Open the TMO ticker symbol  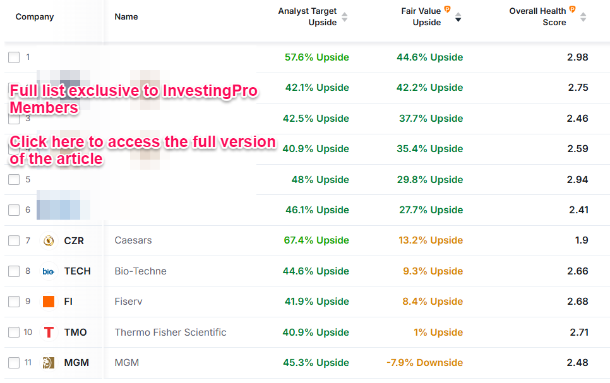point(76,333)
